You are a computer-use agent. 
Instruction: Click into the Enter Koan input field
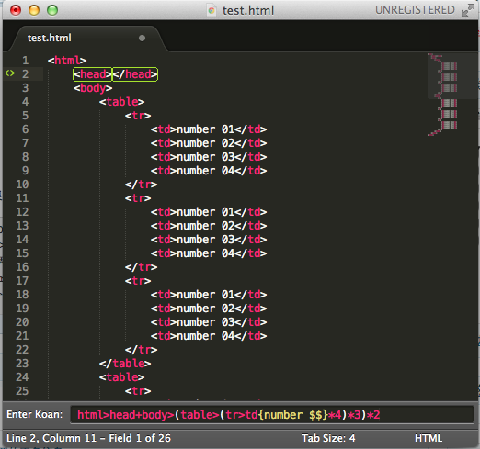272,415
